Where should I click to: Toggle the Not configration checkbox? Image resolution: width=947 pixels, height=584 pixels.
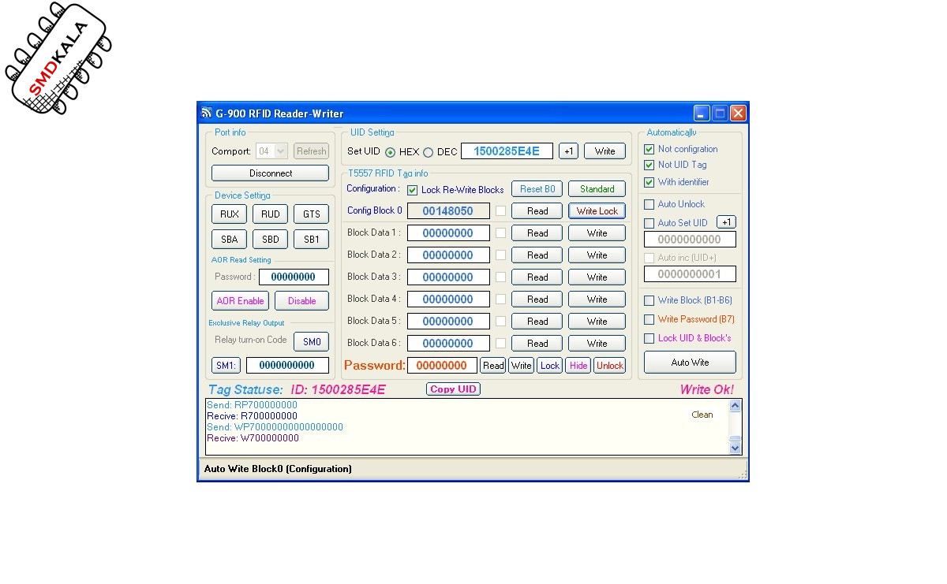[649, 149]
